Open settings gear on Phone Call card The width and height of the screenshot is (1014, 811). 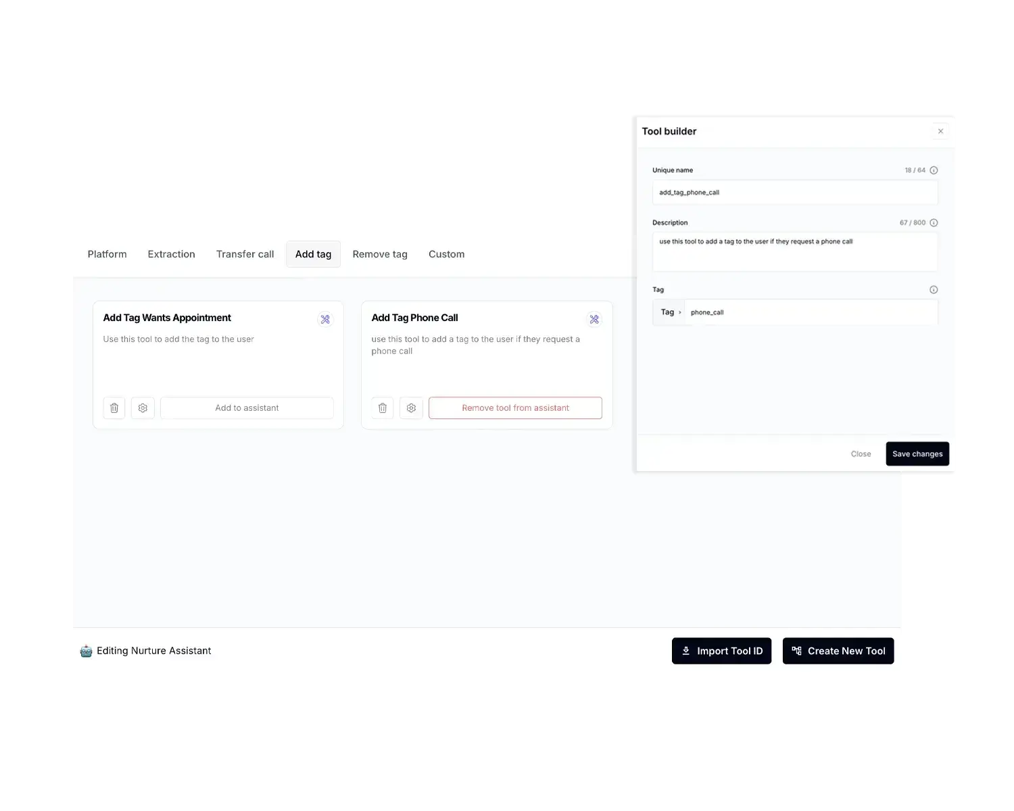(x=411, y=408)
